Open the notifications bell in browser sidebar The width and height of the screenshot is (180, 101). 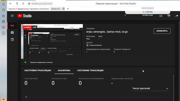[x=3, y=4]
